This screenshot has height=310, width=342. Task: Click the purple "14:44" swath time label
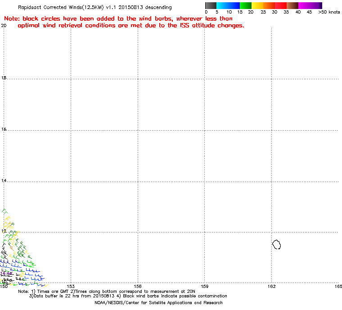[x=6, y=274]
